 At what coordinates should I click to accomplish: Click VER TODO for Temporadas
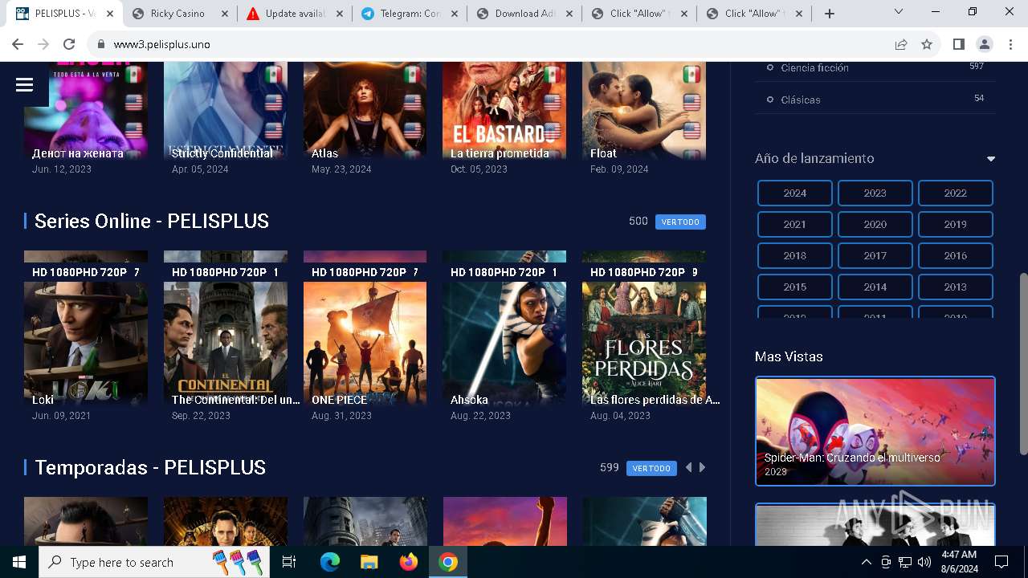pos(651,468)
